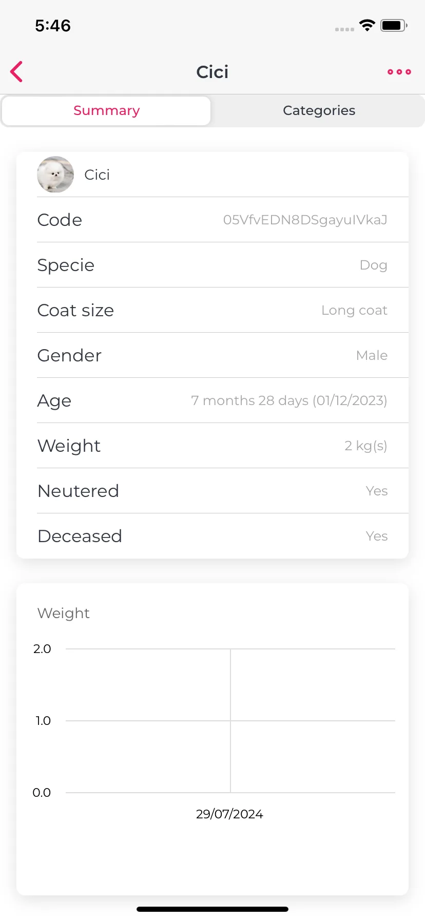Tap the cellular signal dots icon
The width and height of the screenshot is (425, 920).
(x=344, y=29)
